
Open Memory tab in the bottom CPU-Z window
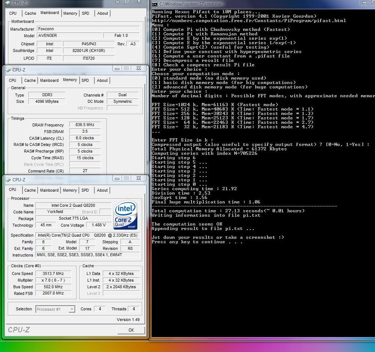[x=70, y=190]
